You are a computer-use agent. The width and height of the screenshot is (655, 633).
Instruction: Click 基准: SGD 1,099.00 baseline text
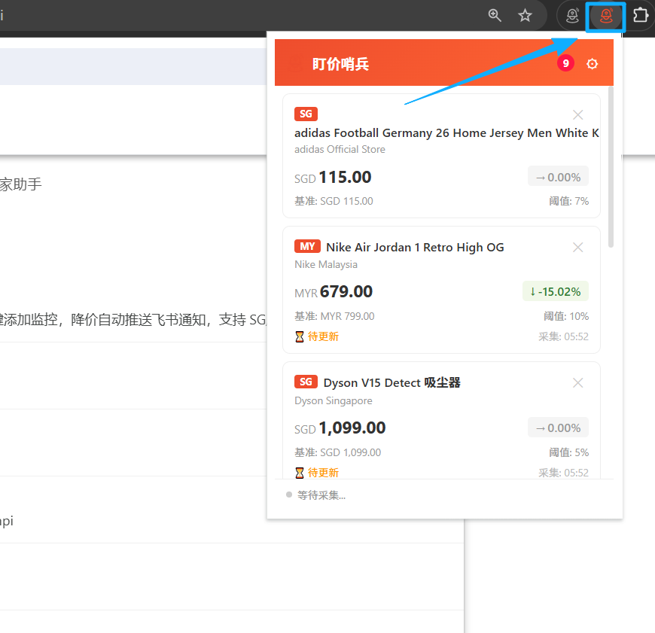[x=337, y=452]
